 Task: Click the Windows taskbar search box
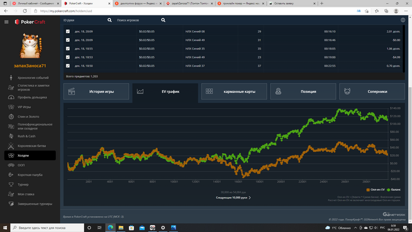(47, 227)
